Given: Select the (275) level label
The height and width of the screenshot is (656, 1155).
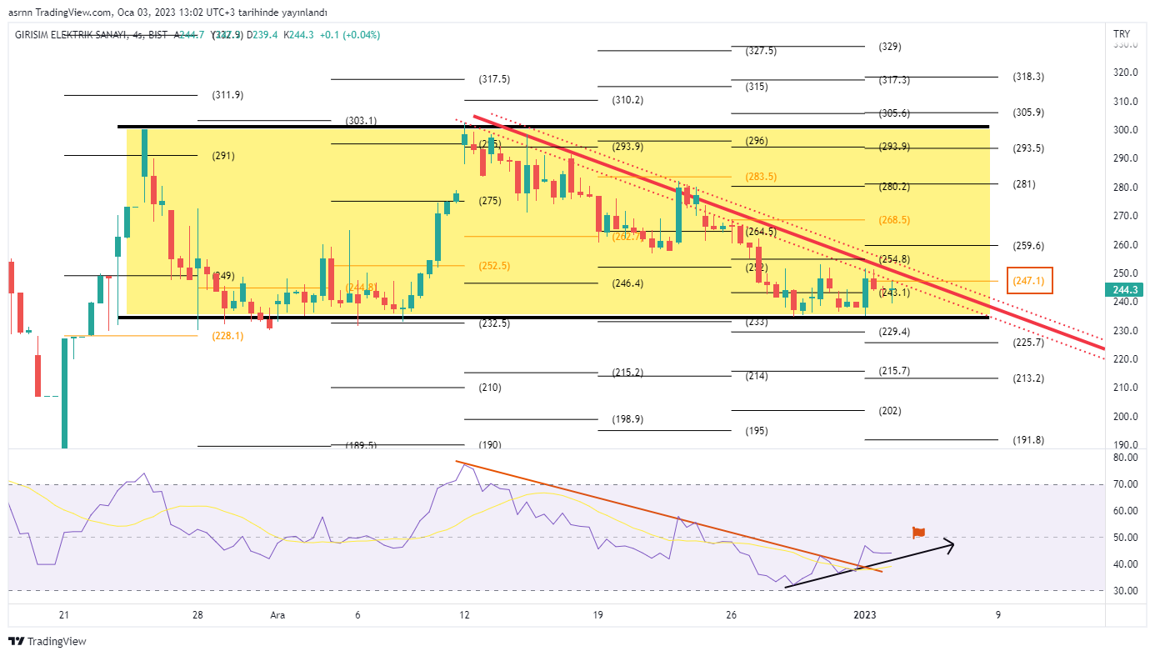Looking at the screenshot, I should click(490, 201).
